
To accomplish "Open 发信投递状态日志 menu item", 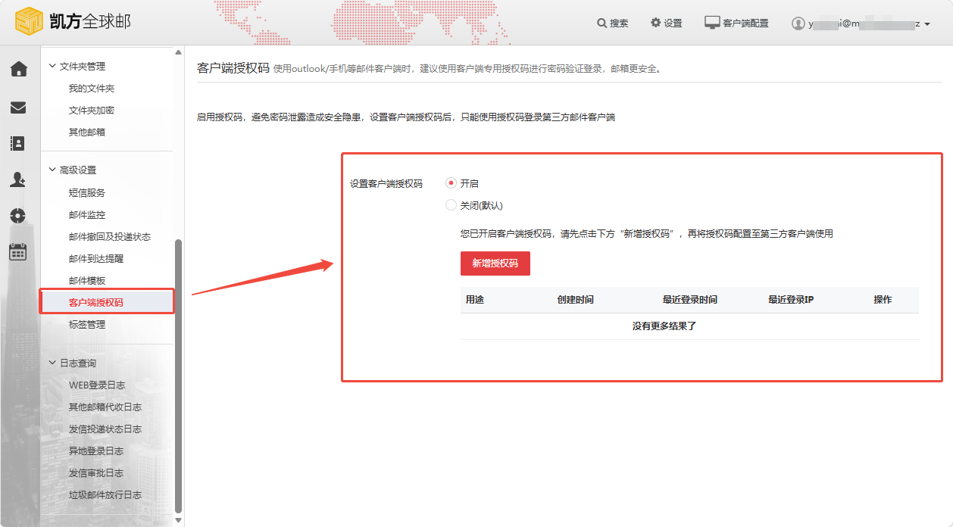I will tap(105, 429).
